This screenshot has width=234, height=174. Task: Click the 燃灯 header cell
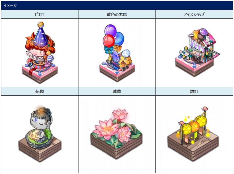(194, 91)
